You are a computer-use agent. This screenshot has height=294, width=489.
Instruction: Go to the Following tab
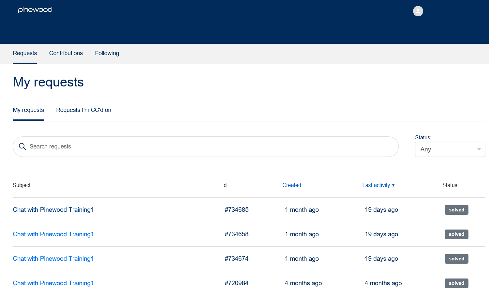[x=107, y=53]
